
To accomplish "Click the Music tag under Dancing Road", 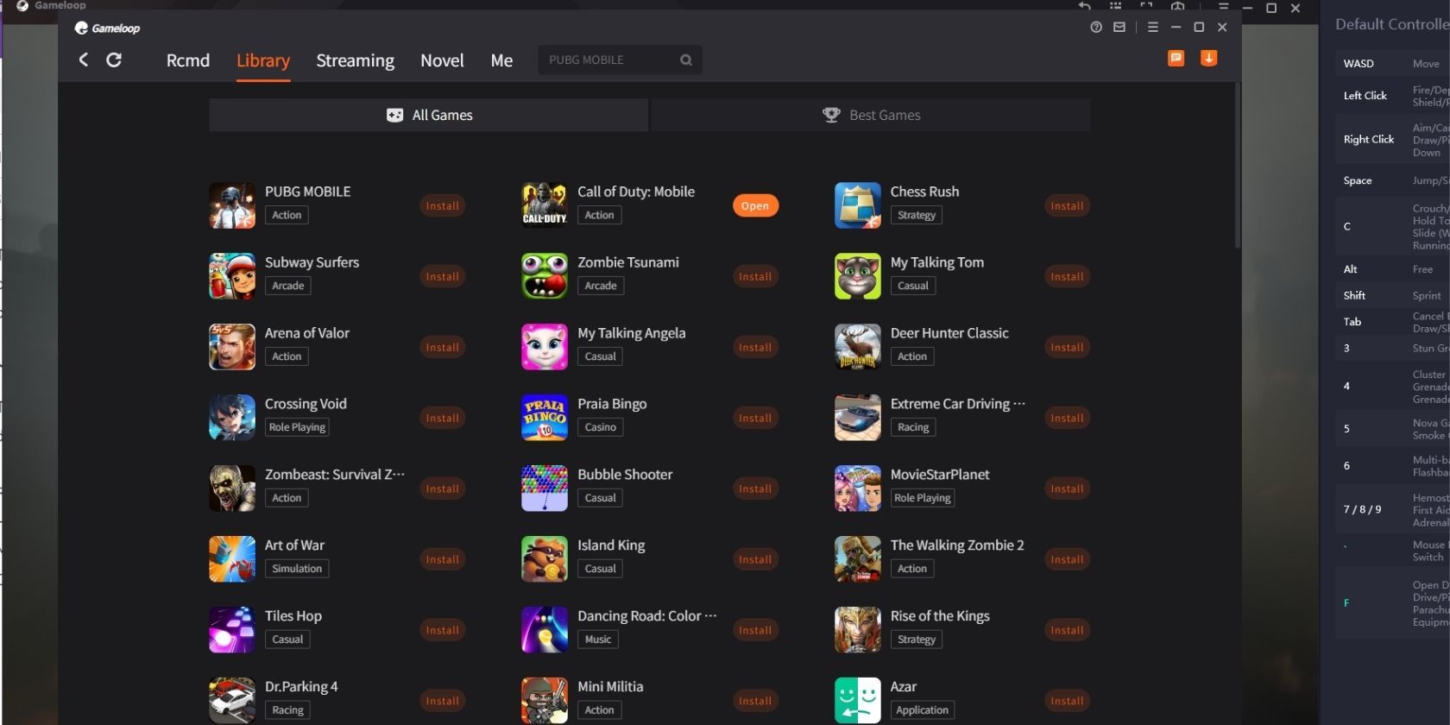I will (598, 640).
